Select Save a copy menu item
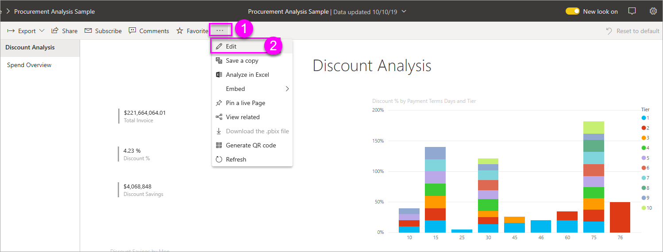This screenshot has width=663, height=252. (252, 60)
